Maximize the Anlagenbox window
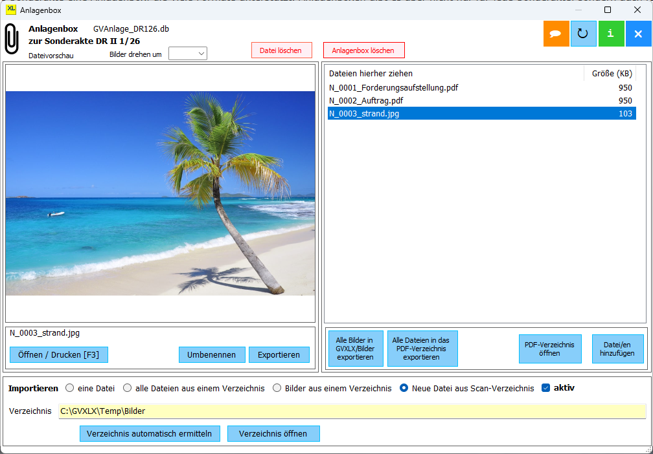This screenshot has width=653, height=454. click(x=608, y=10)
